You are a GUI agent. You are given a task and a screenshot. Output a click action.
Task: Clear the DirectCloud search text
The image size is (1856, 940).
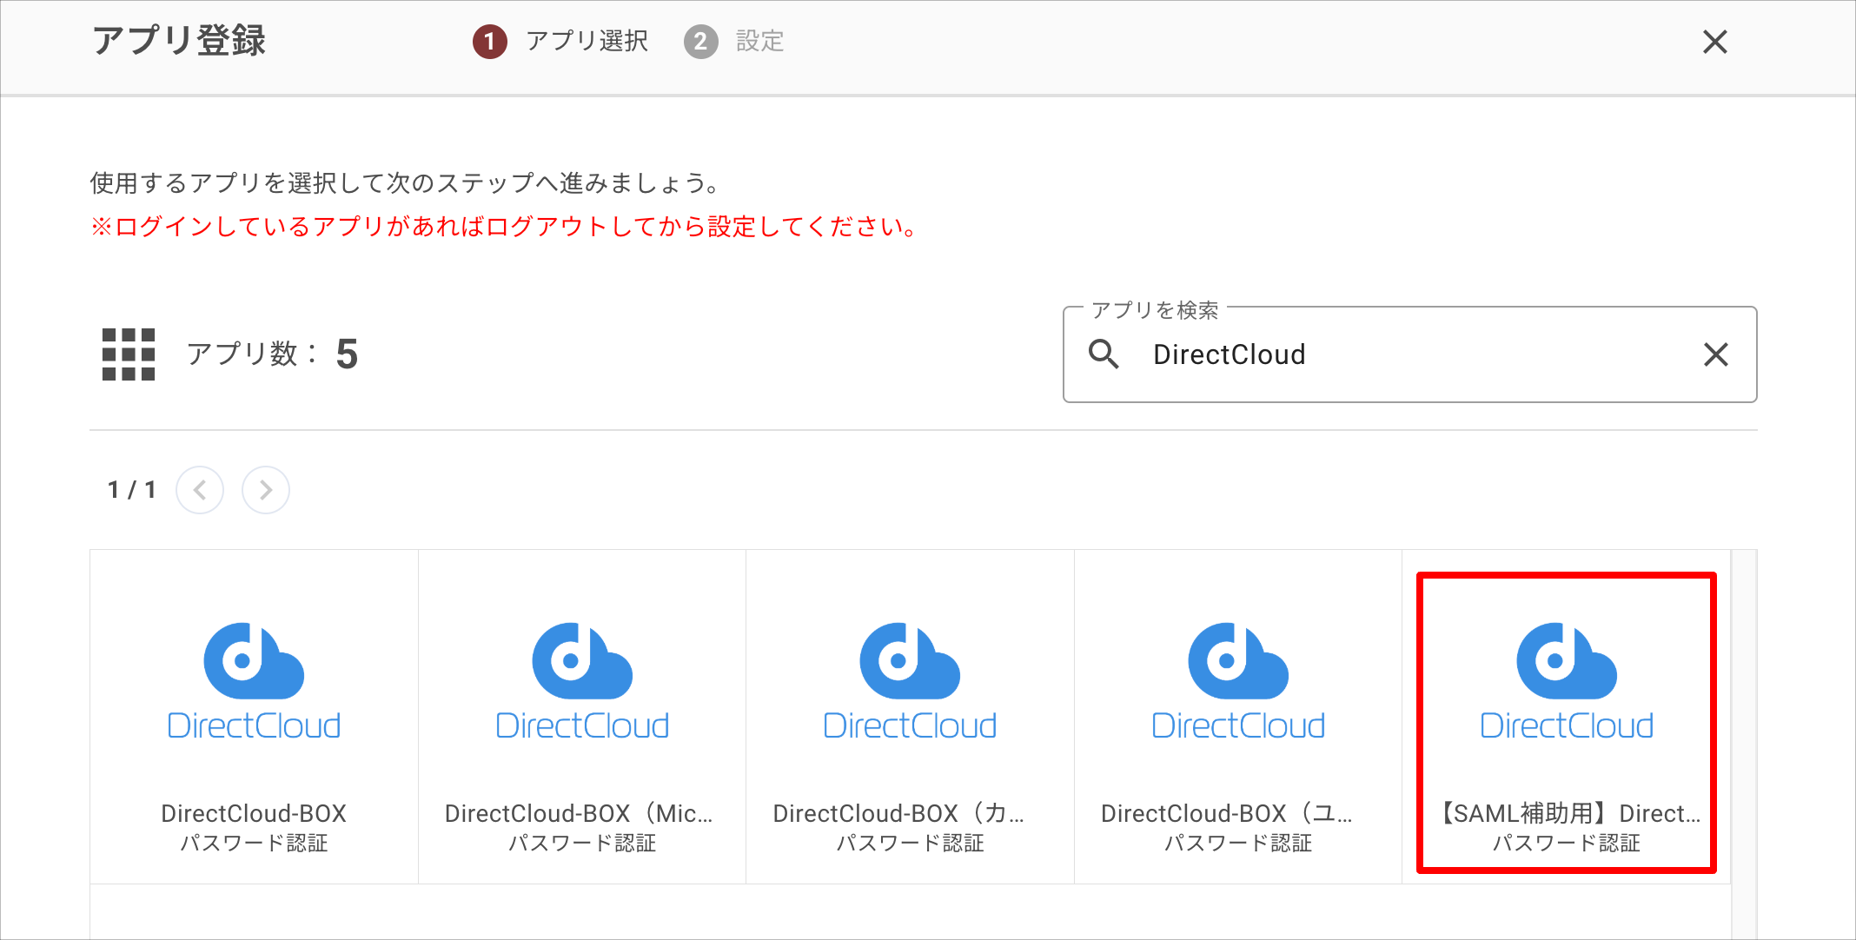coord(1715,354)
